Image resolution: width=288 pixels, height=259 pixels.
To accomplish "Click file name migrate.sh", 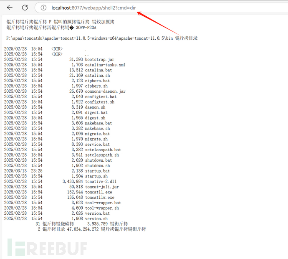I will (x=96, y=139).
